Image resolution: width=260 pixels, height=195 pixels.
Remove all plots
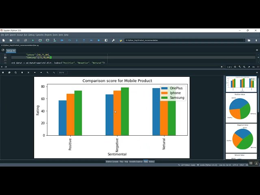[x=28, y=72]
